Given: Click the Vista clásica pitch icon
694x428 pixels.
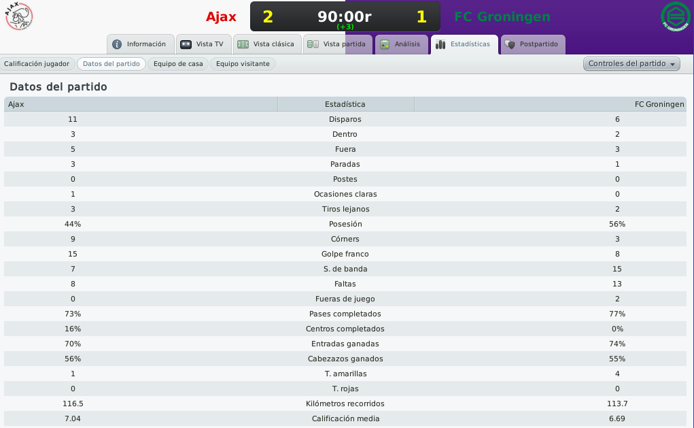Looking at the screenshot, I should (243, 44).
